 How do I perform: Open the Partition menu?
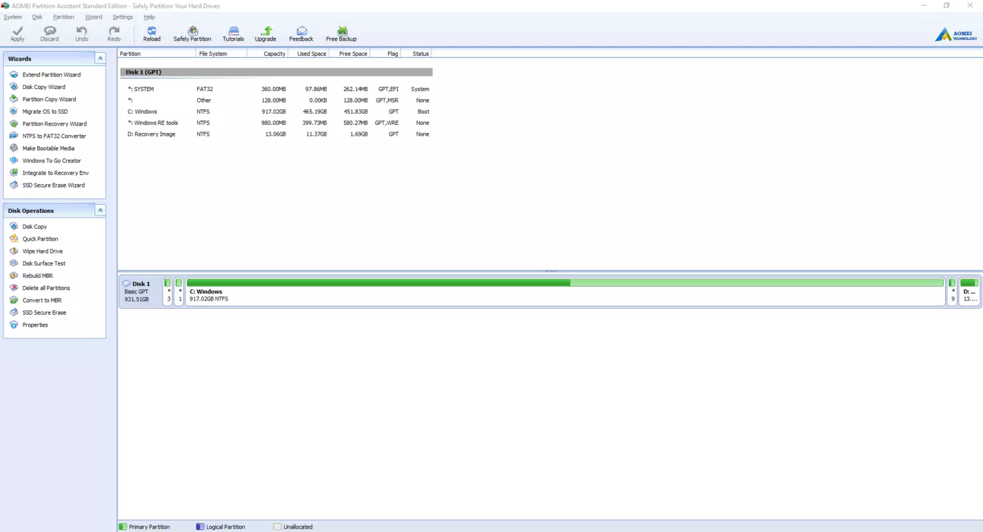click(64, 17)
